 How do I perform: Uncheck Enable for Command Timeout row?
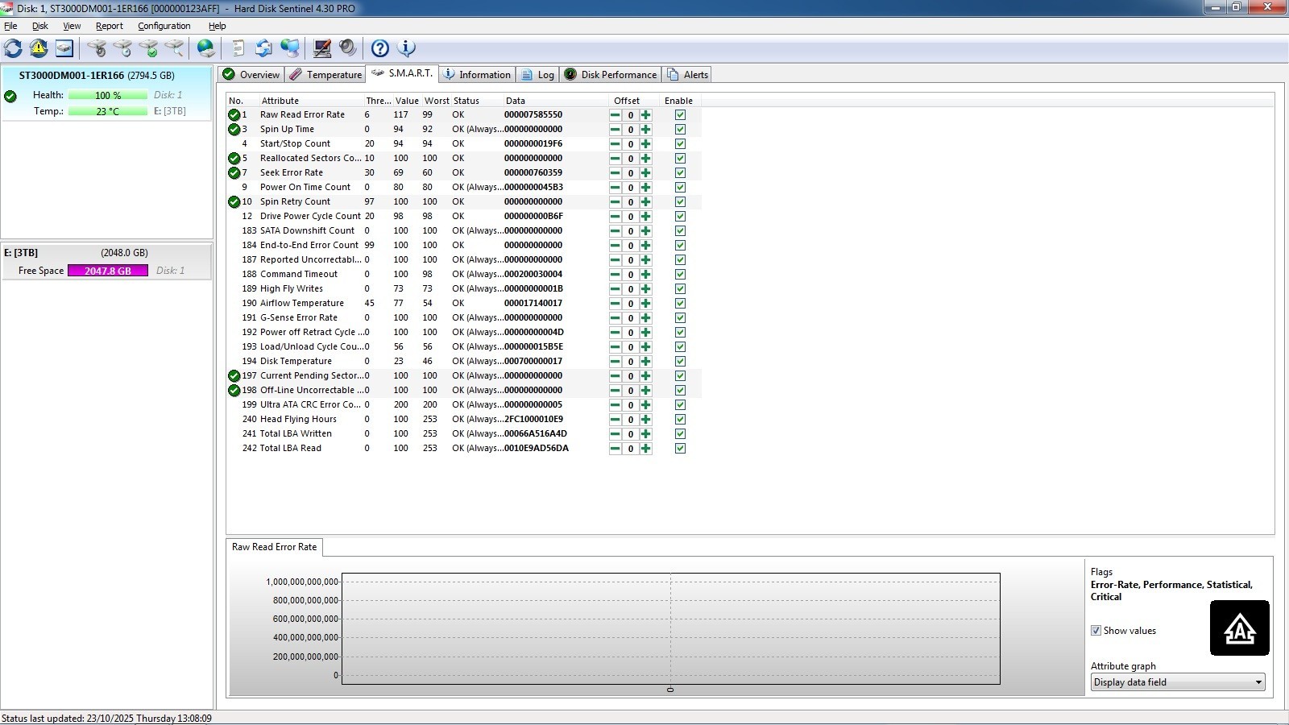pos(680,275)
